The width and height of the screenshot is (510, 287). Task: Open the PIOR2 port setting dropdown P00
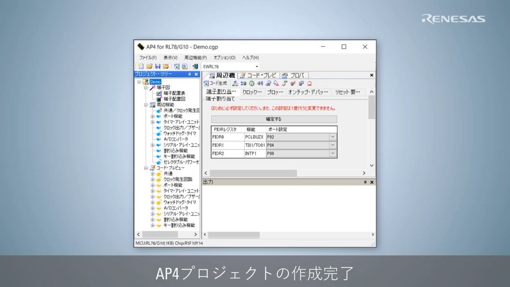(333, 153)
